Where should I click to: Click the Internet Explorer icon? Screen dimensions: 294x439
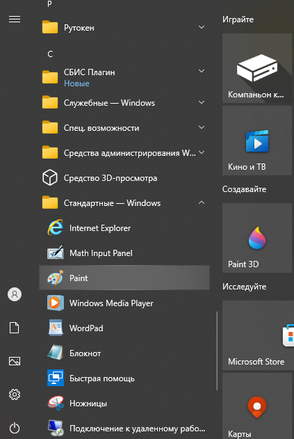tap(56, 228)
